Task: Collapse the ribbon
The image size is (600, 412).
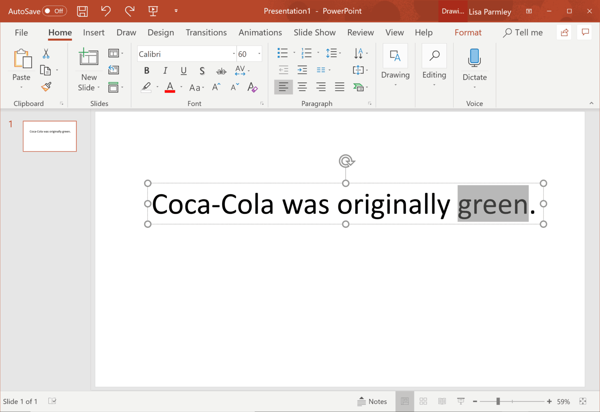Action: [x=591, y=103]
